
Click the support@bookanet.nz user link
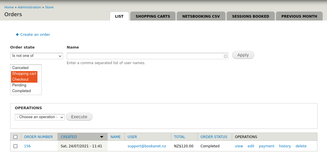147,146
